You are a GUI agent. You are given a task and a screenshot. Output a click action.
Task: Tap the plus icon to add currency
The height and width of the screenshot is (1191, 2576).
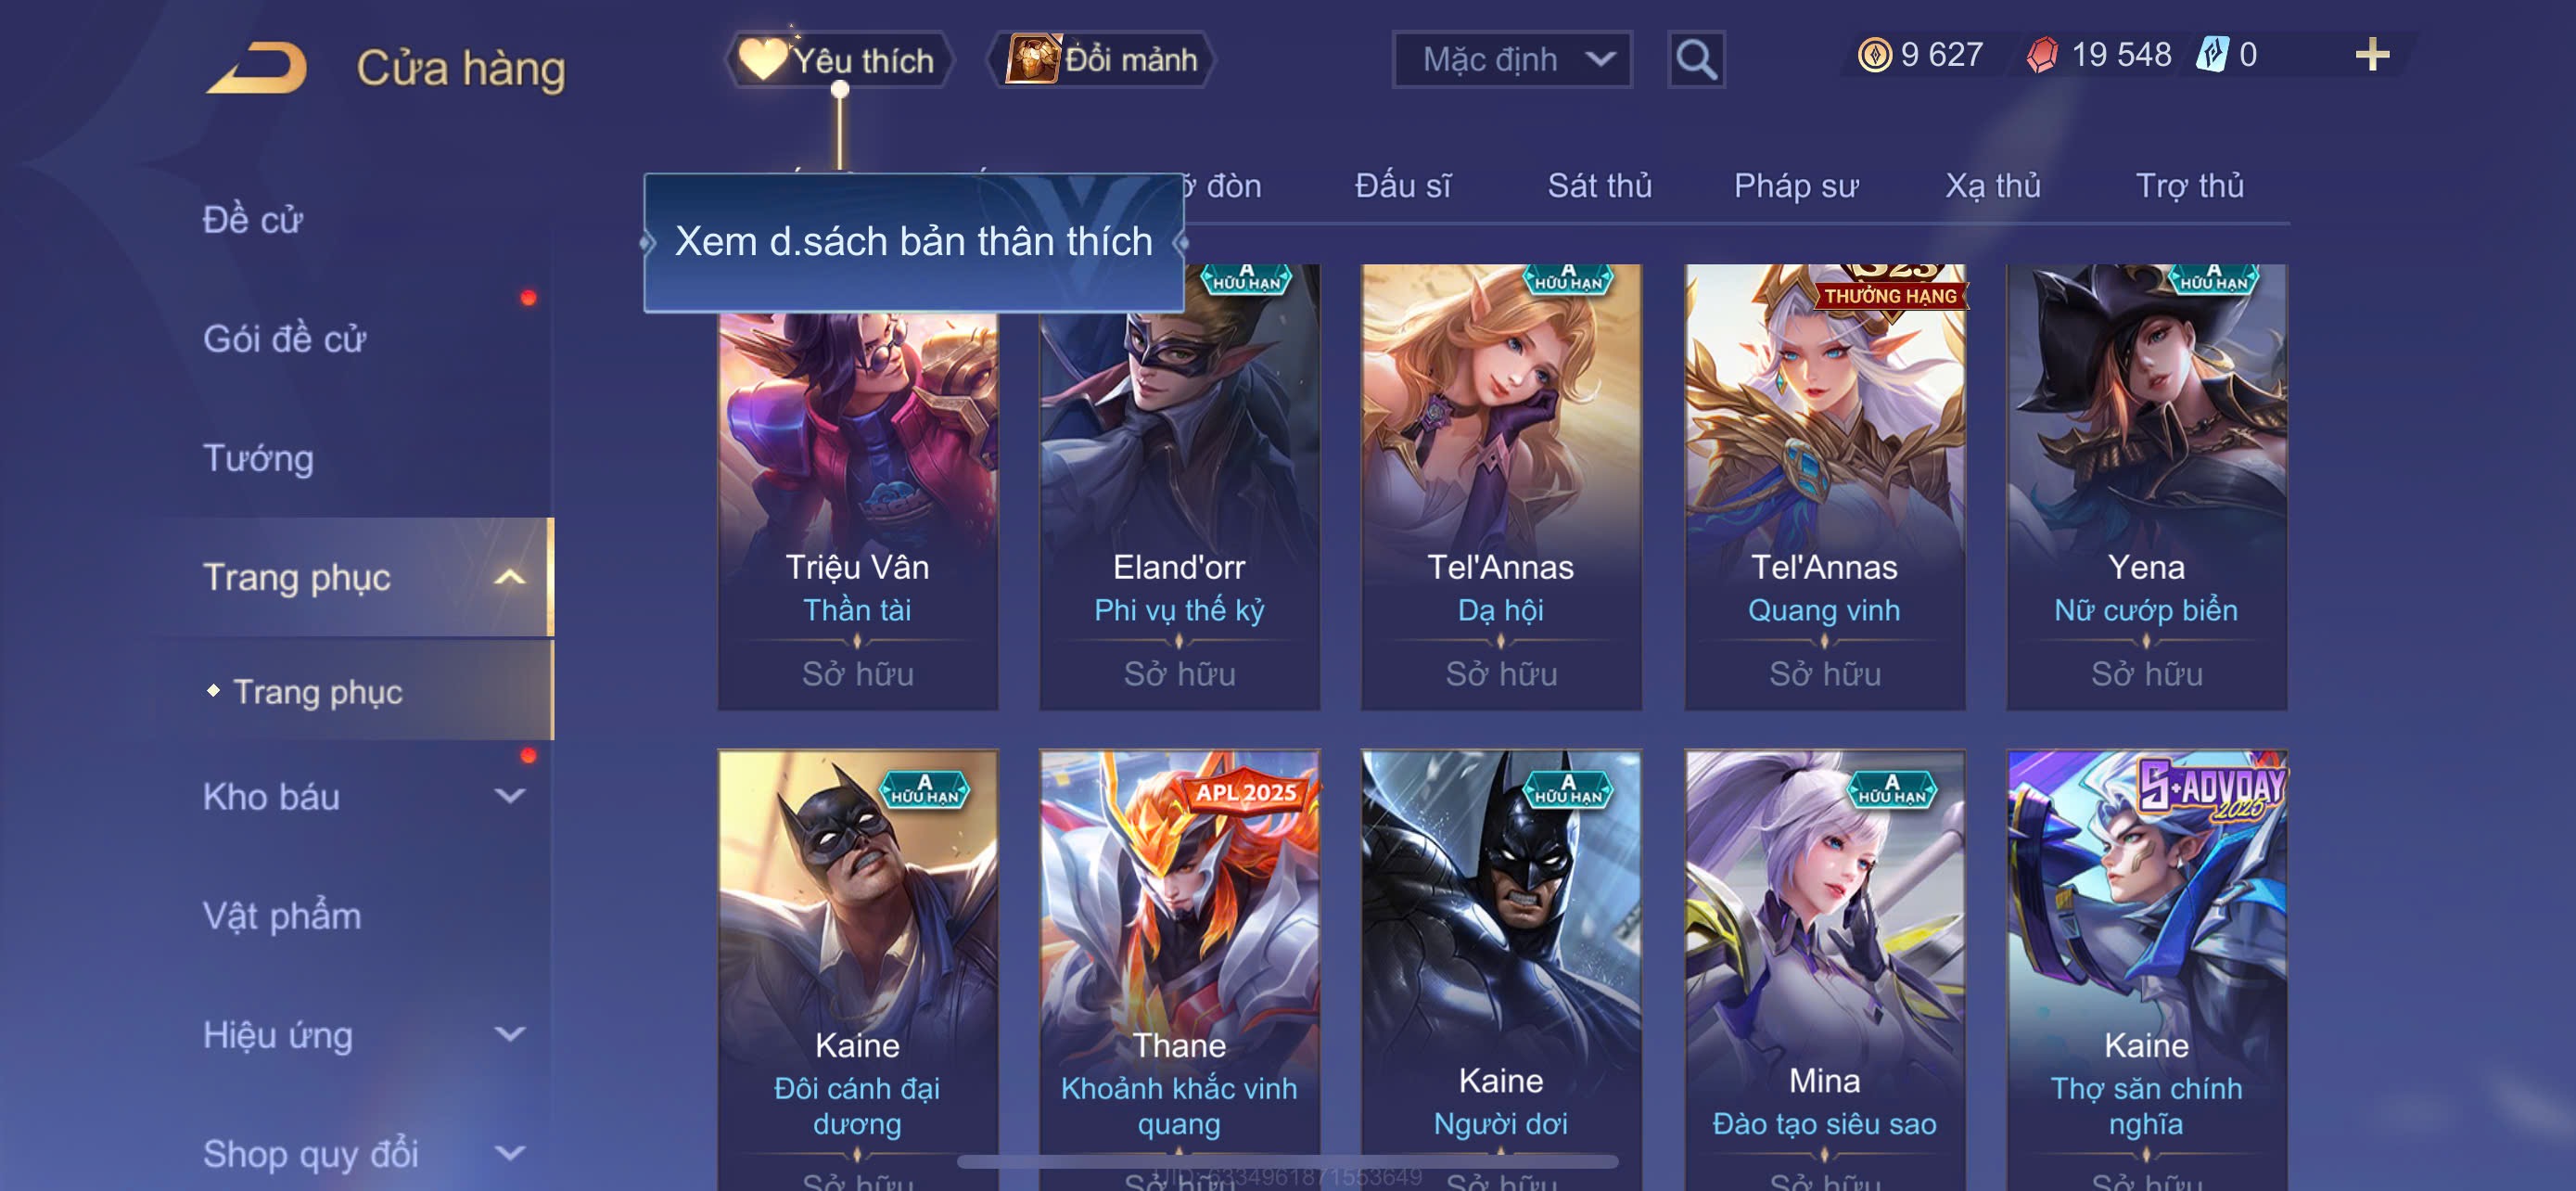pyautogui.click(x=2372, y=54)
